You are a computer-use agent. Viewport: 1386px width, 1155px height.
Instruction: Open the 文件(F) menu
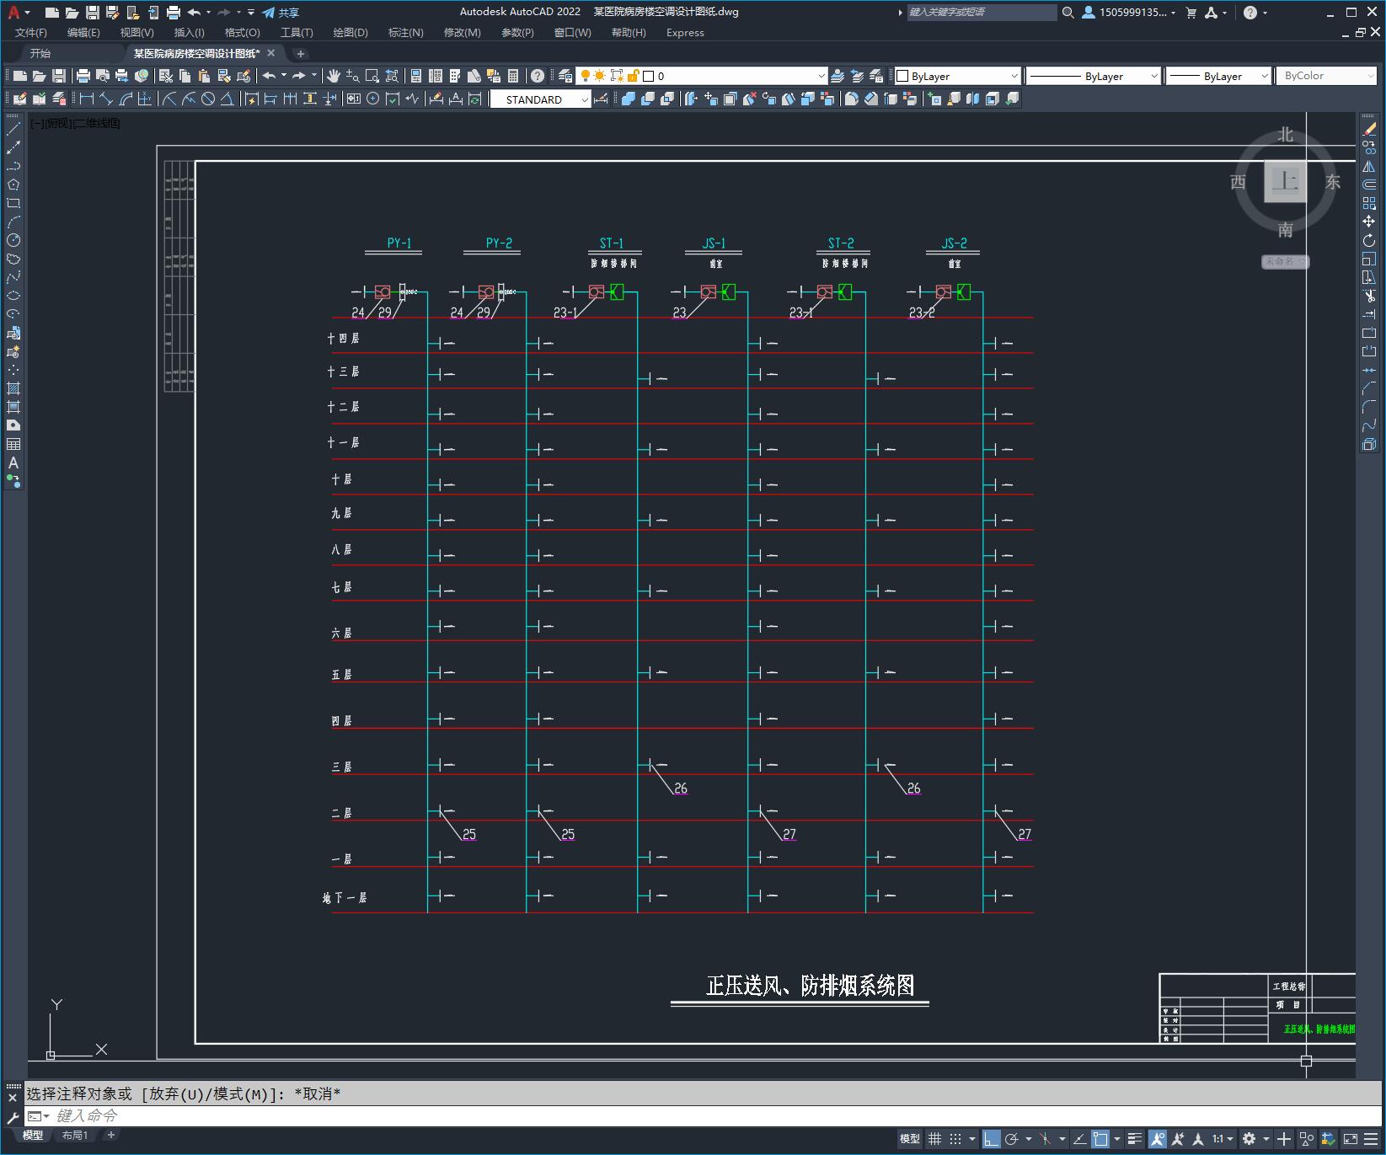31,32
